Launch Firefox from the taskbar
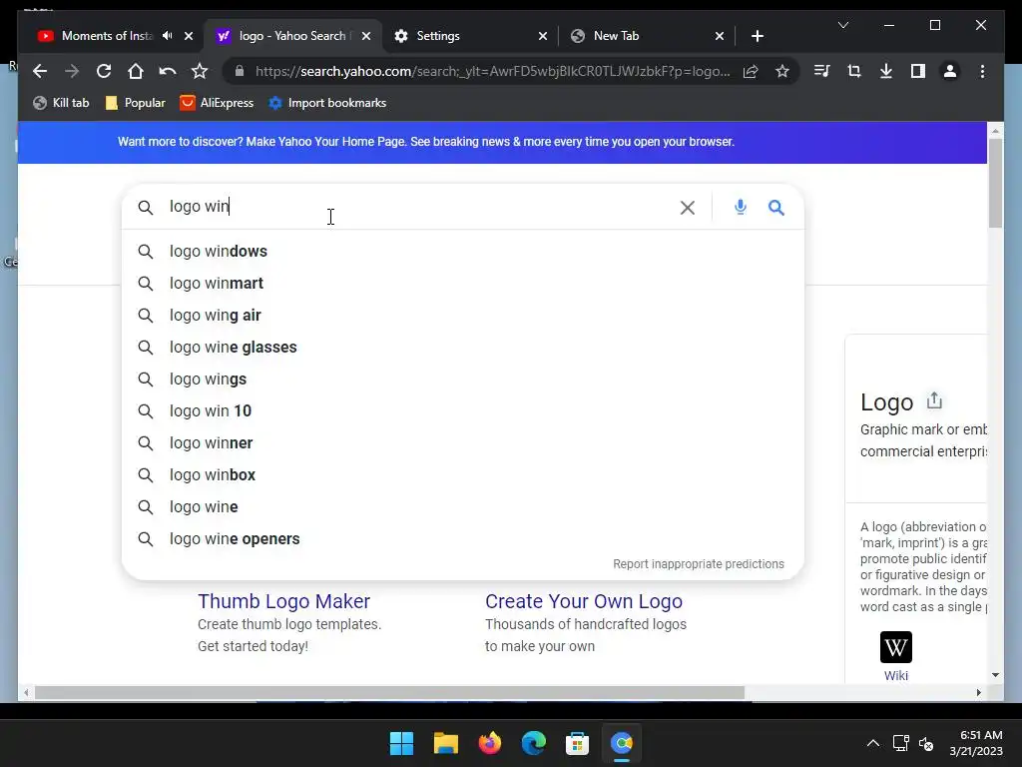Image resolution: width=1022 pixels, height=767 pixels. click(489, 743)
